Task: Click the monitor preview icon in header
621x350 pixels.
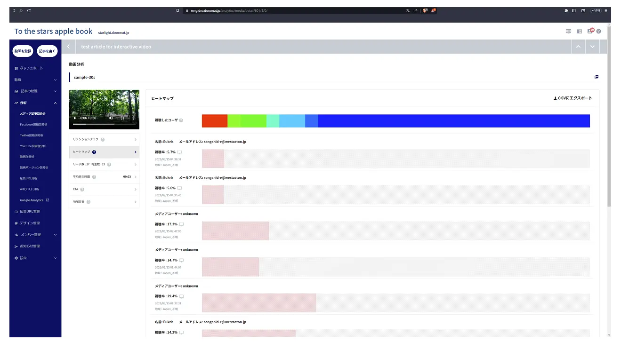Action: (x=568, y=32)
